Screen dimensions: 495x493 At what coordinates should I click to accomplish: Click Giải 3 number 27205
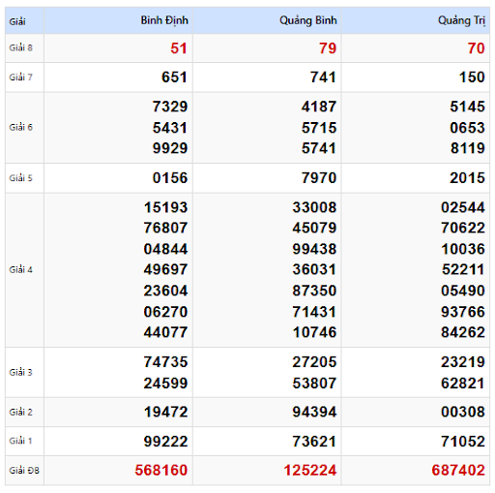click(314, 362)
